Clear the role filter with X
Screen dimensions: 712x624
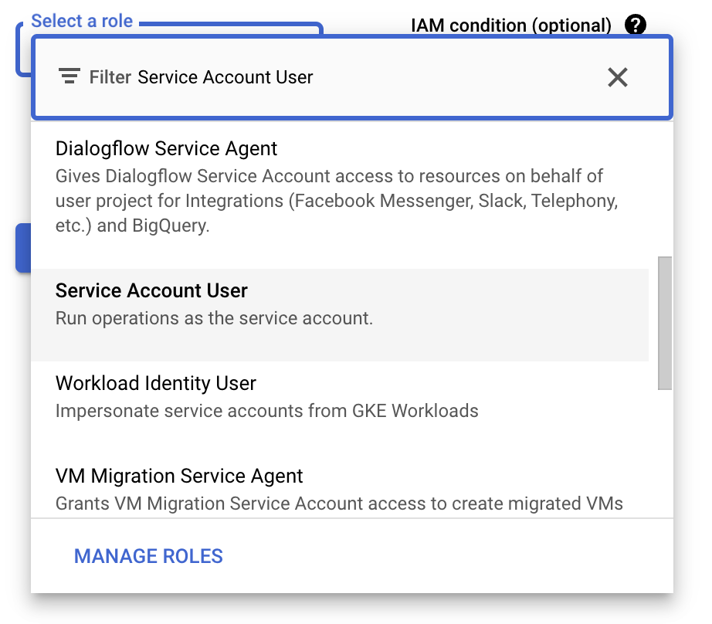618,77
